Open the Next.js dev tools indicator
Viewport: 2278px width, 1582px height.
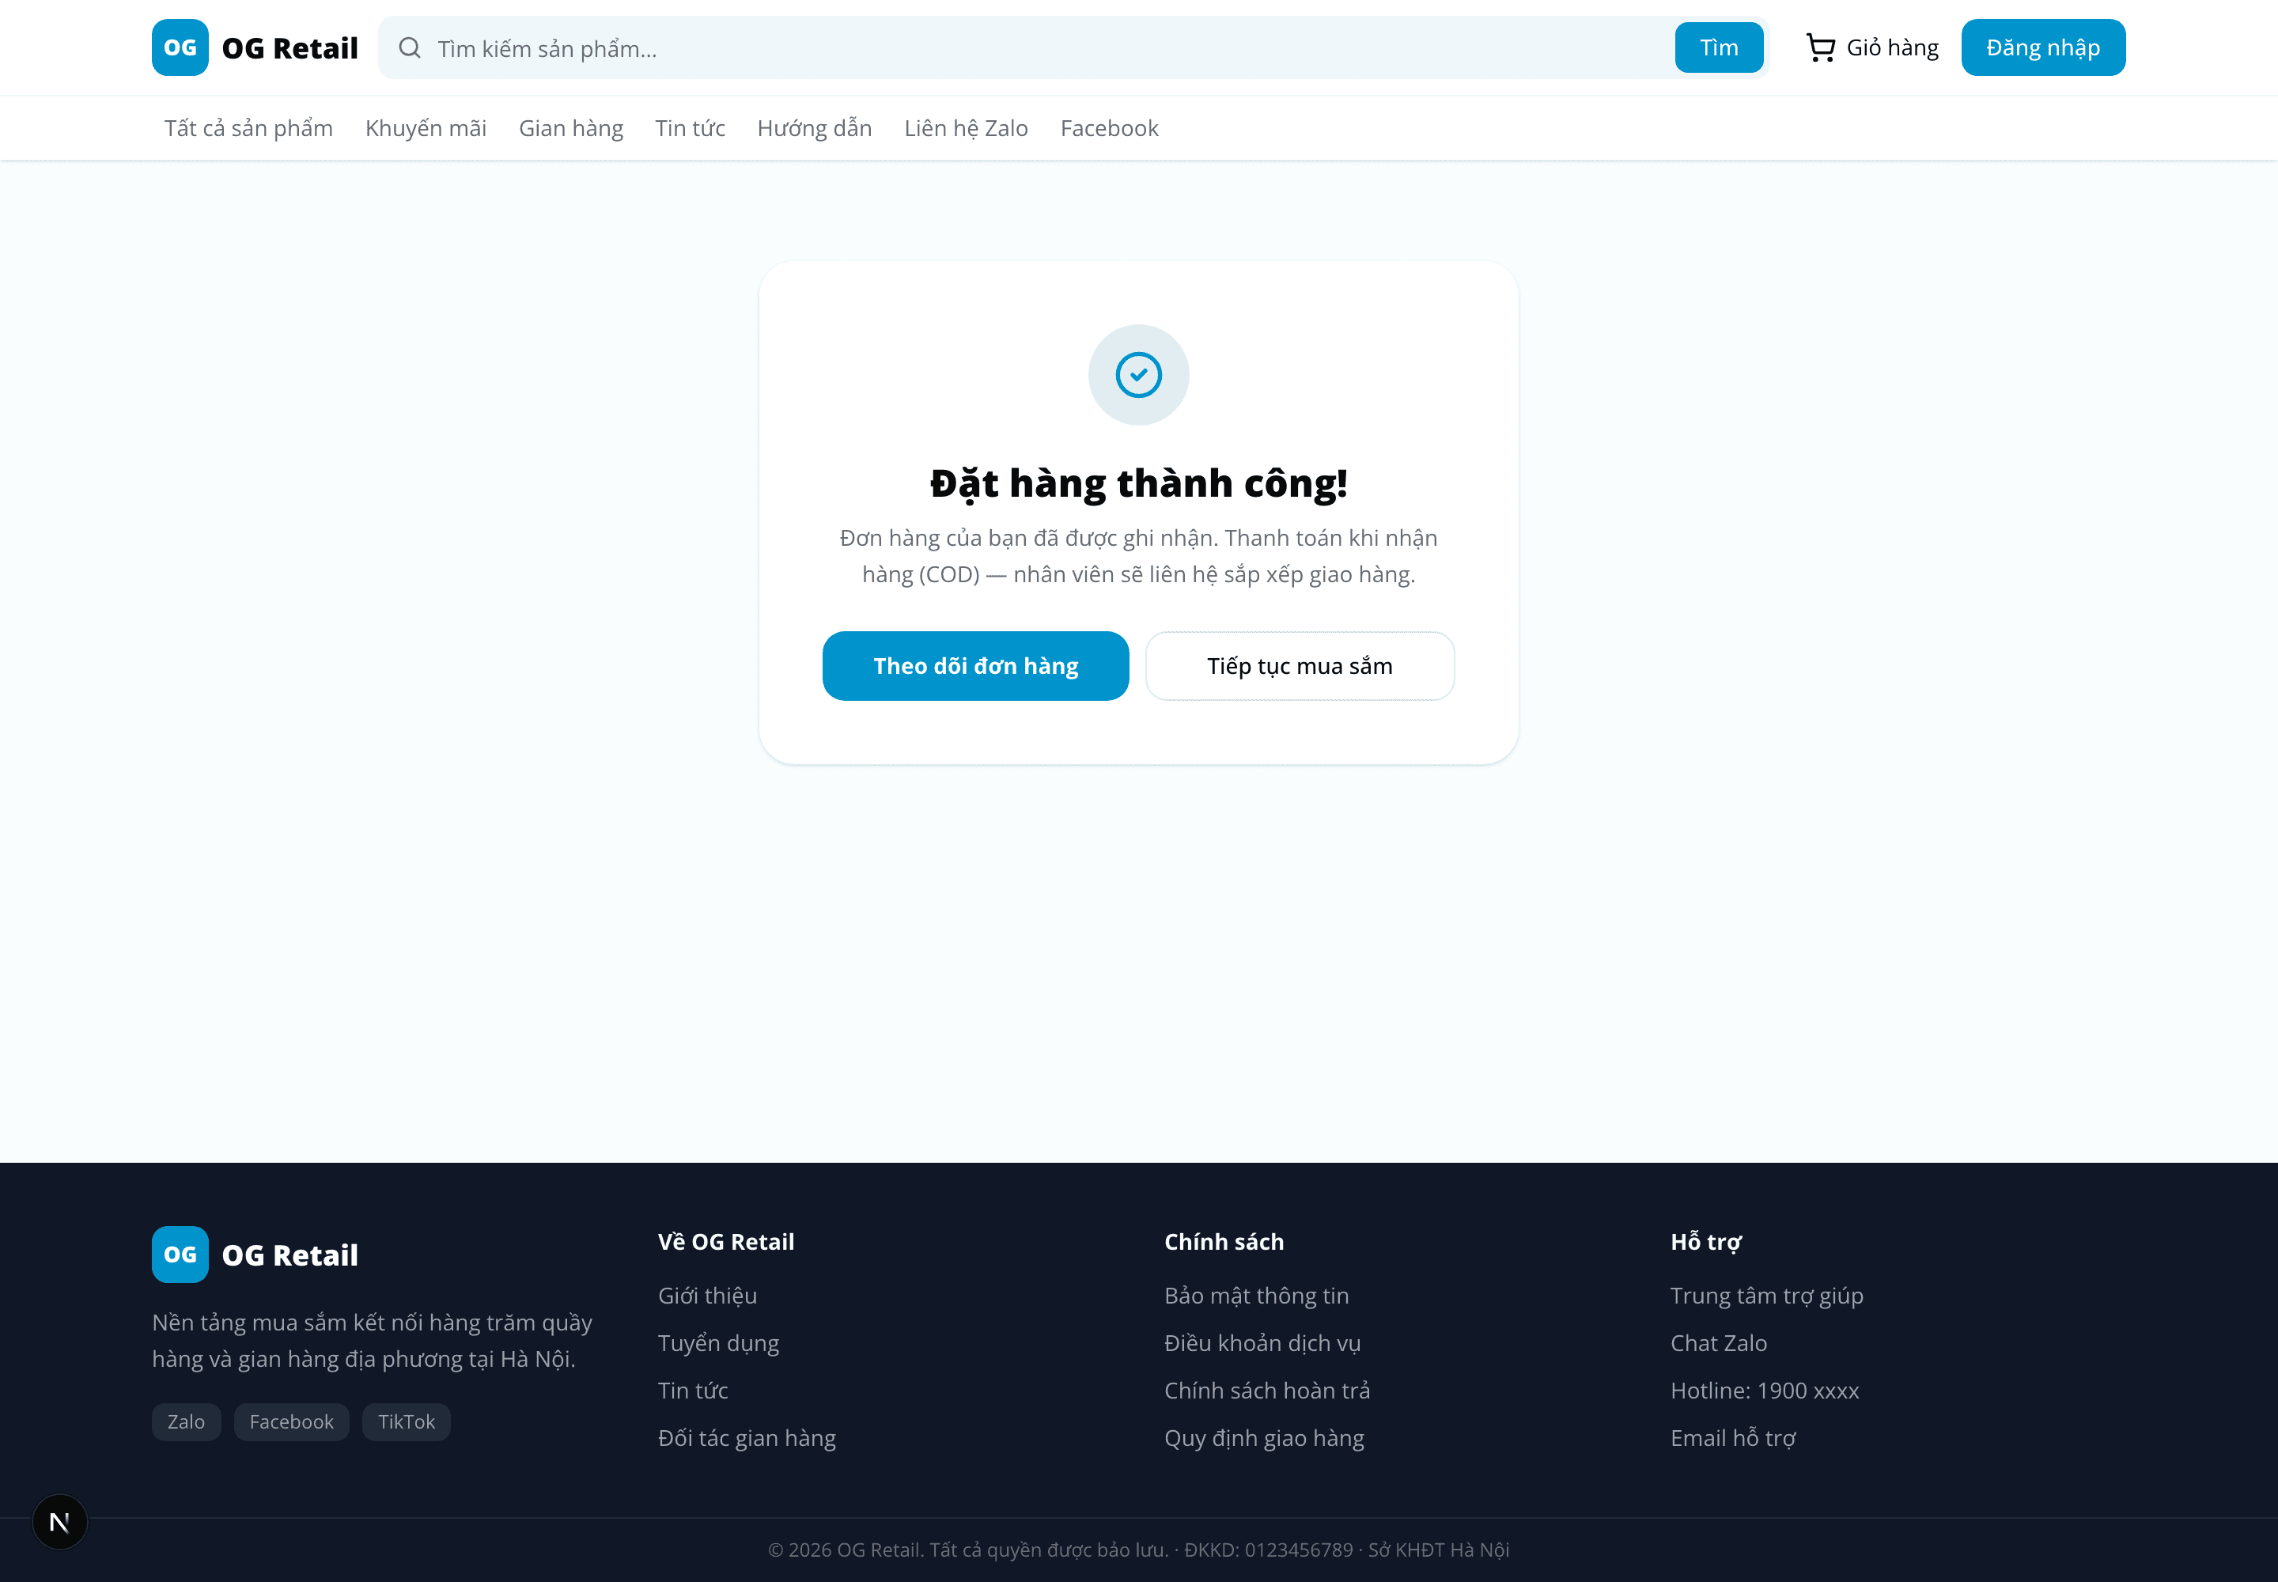[59, 1522]
